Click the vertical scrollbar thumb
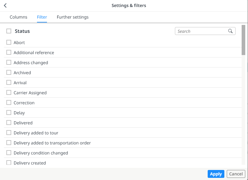The height and width of the screenshot is (180, 248). pyautogui.click(x=243, y=40)
